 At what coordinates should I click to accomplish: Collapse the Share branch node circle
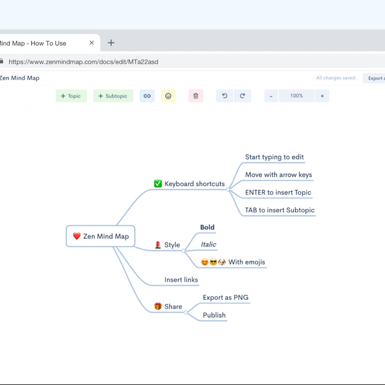tap(186, 312)
